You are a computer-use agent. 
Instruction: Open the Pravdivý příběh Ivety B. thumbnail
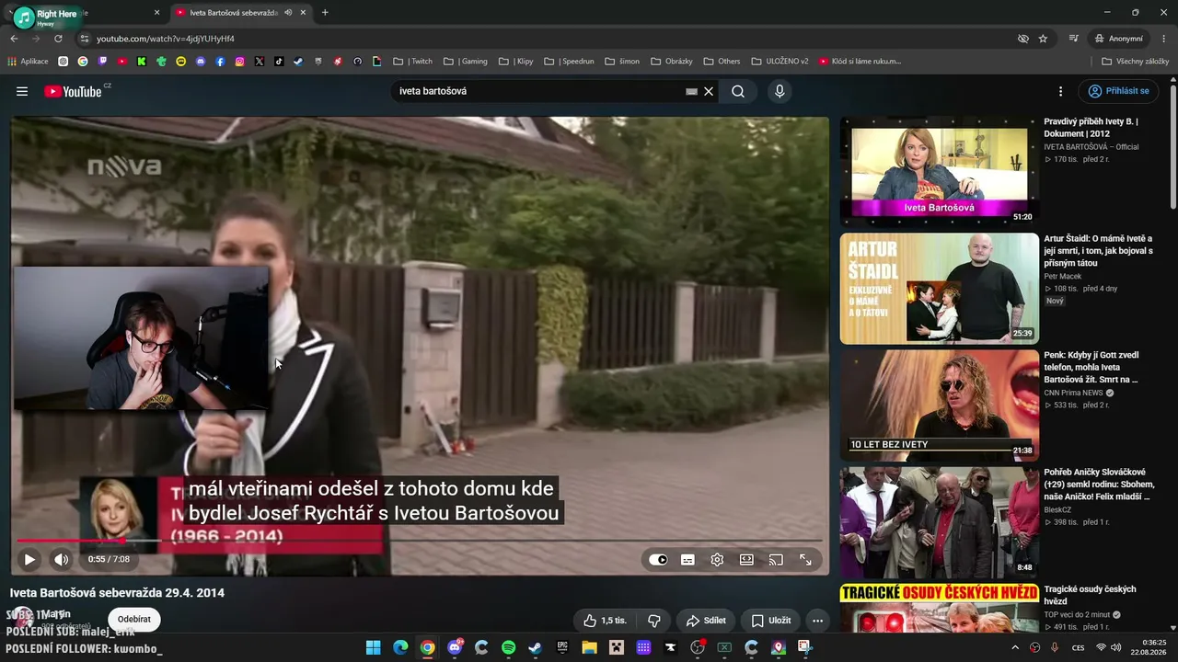939,172
